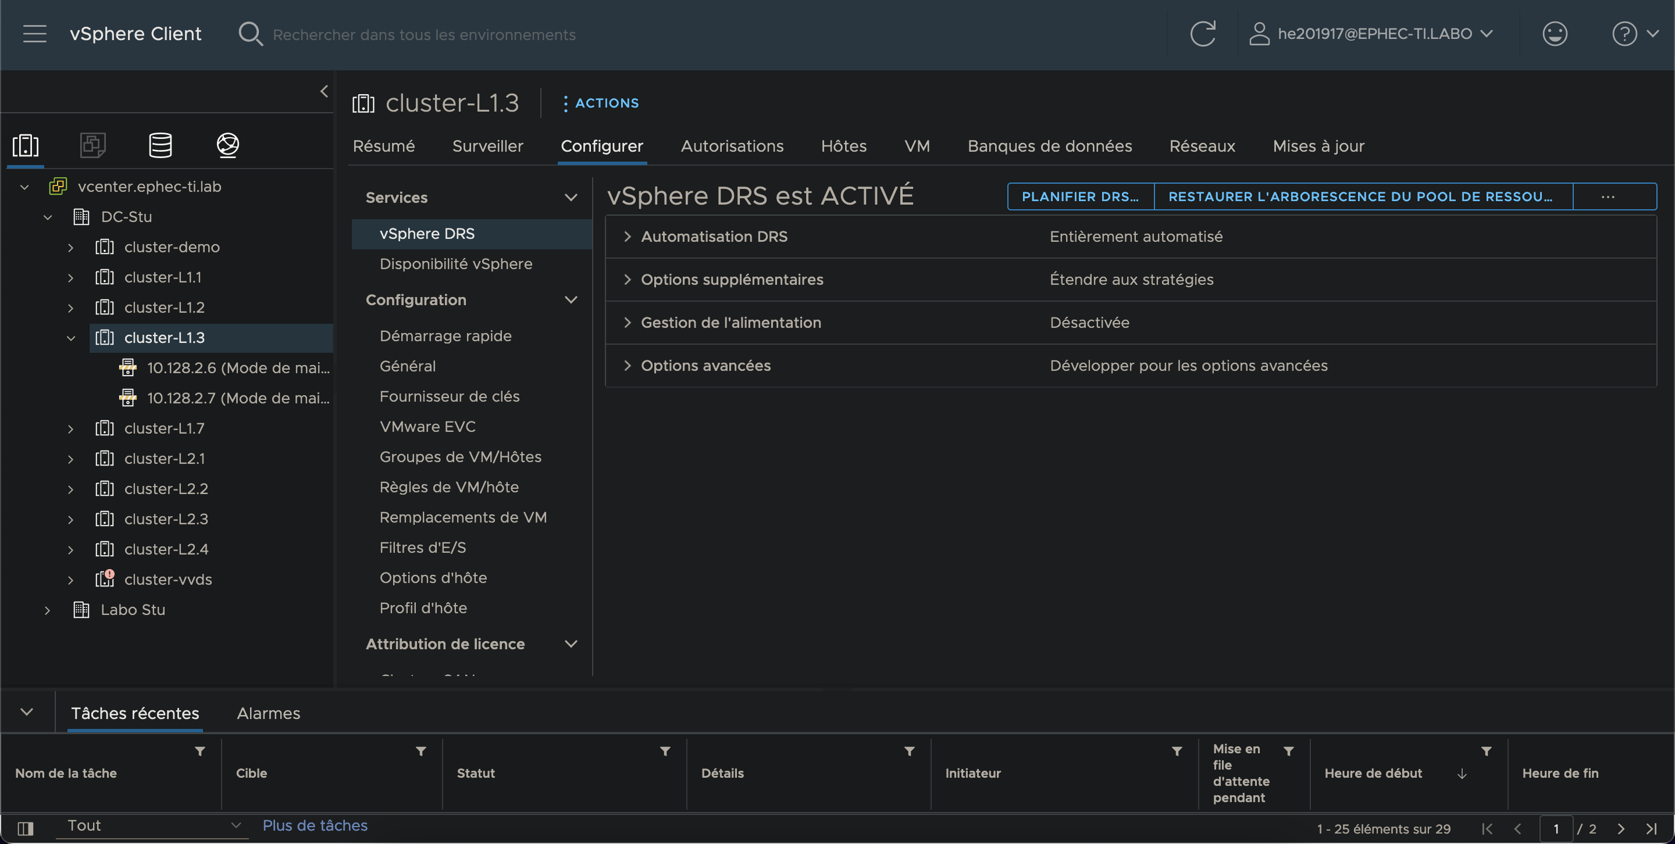Open the user account dropdown he201917@EPHEC-TI.LABO
This screenshot has height=844, width=1675.
click(x=1371, y=34)
